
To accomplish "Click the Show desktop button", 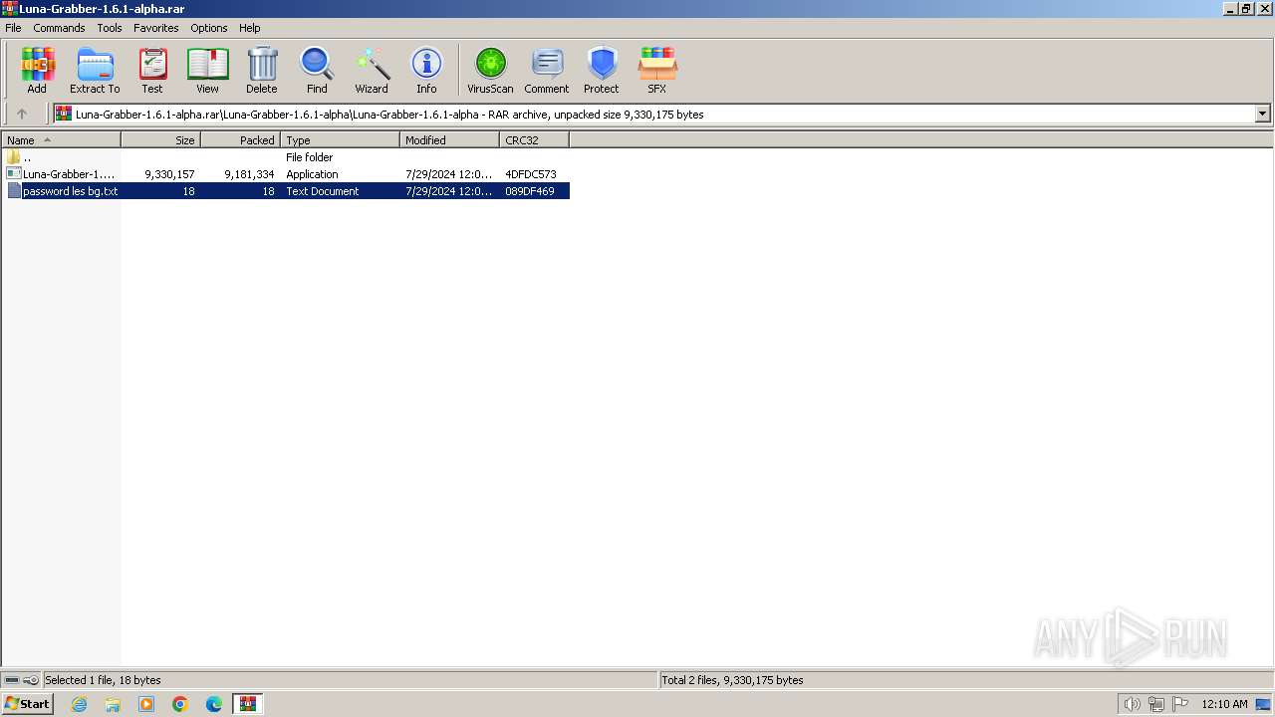I will pos(1263,704).
